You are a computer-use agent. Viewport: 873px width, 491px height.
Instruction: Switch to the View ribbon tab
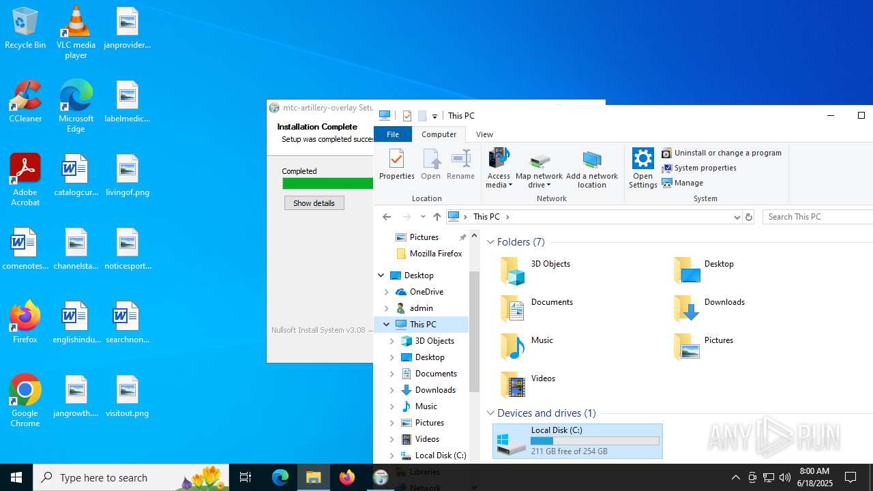484,134
